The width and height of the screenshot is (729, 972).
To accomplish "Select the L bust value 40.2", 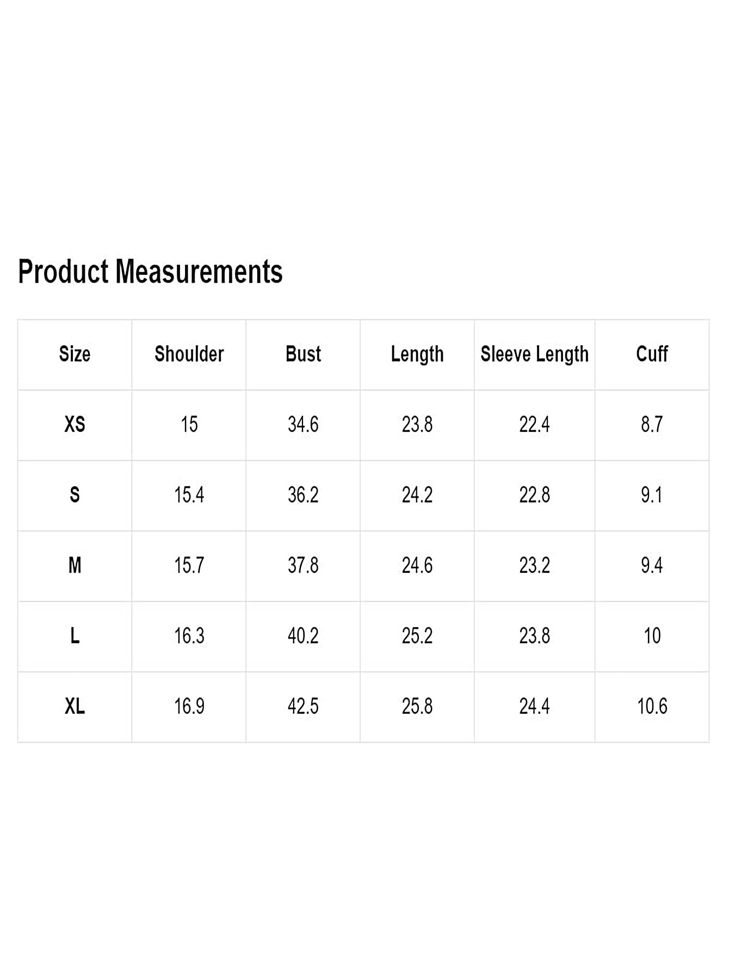I will [x=303, y=636].
